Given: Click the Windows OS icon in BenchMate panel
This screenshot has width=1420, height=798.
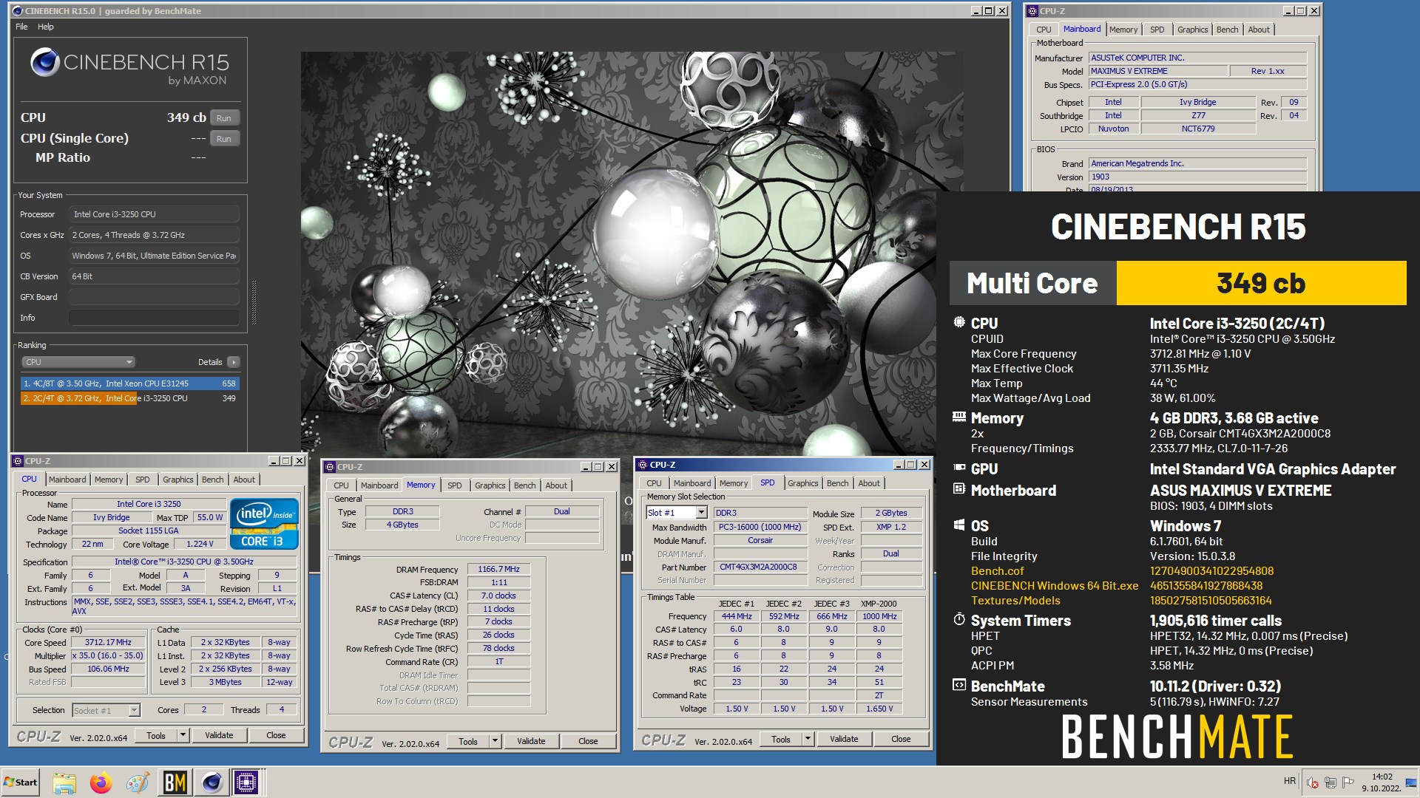Looking at the screenshot, I should tap(959, 525).
